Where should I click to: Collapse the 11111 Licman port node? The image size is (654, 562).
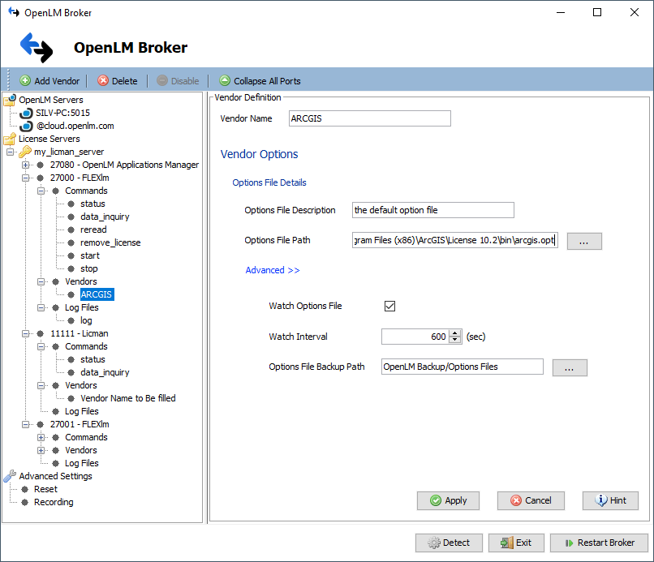pyautogui.click(x=26, y=333)
